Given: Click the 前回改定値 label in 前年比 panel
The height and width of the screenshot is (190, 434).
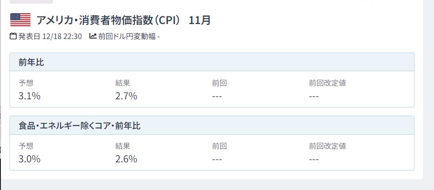Looking at the screenshot, I should coord(328,83).
